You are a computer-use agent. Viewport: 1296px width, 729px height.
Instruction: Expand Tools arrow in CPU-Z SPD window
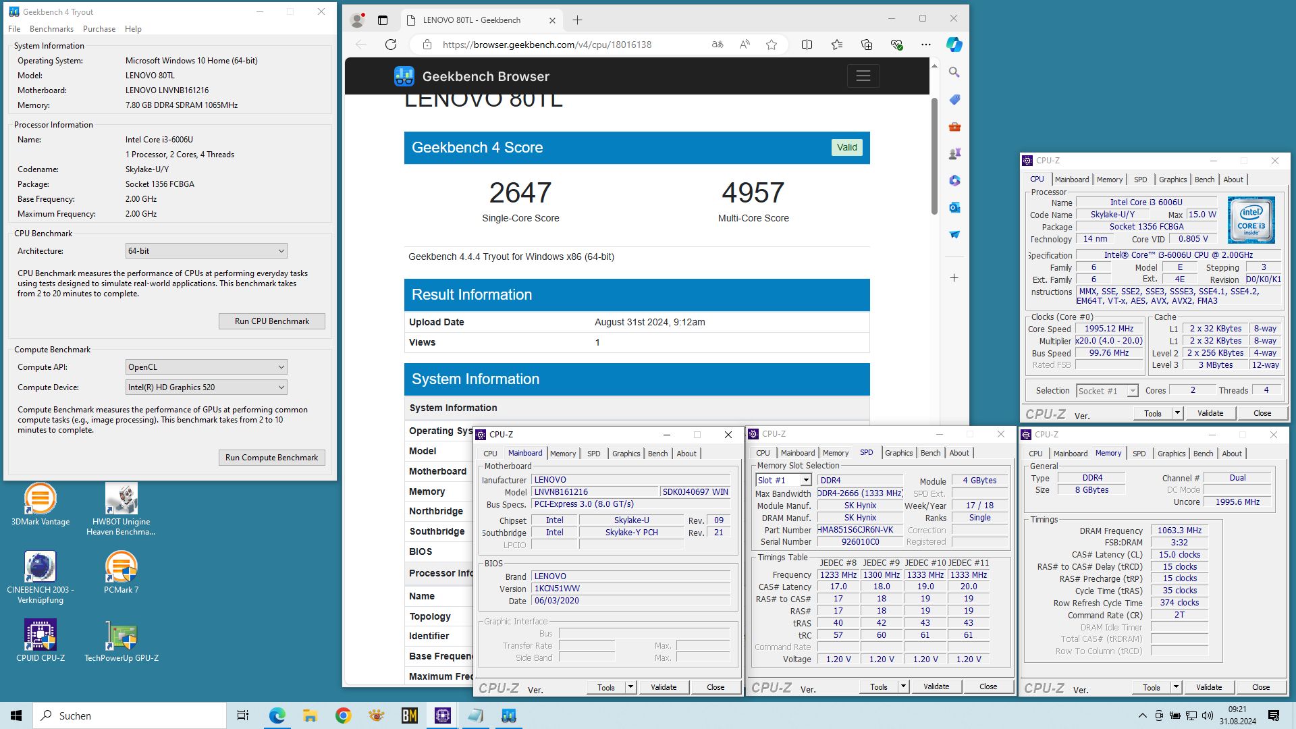click(903, 686)
